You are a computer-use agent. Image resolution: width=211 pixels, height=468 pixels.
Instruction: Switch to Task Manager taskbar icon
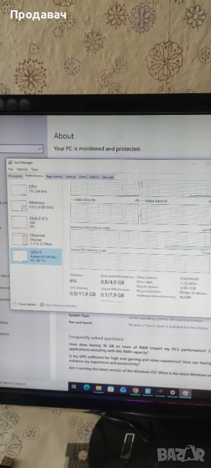click(185, 393)
